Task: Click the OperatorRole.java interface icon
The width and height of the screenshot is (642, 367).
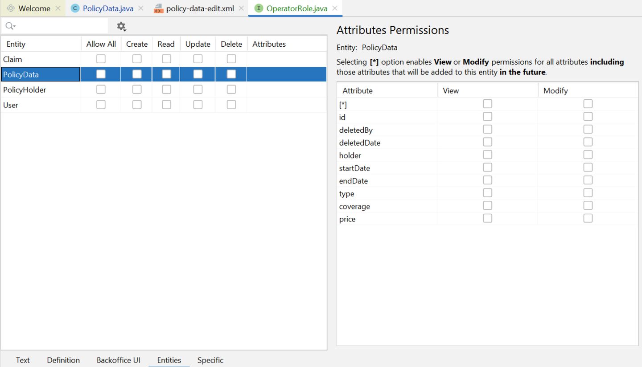Action: pos(259,8)
